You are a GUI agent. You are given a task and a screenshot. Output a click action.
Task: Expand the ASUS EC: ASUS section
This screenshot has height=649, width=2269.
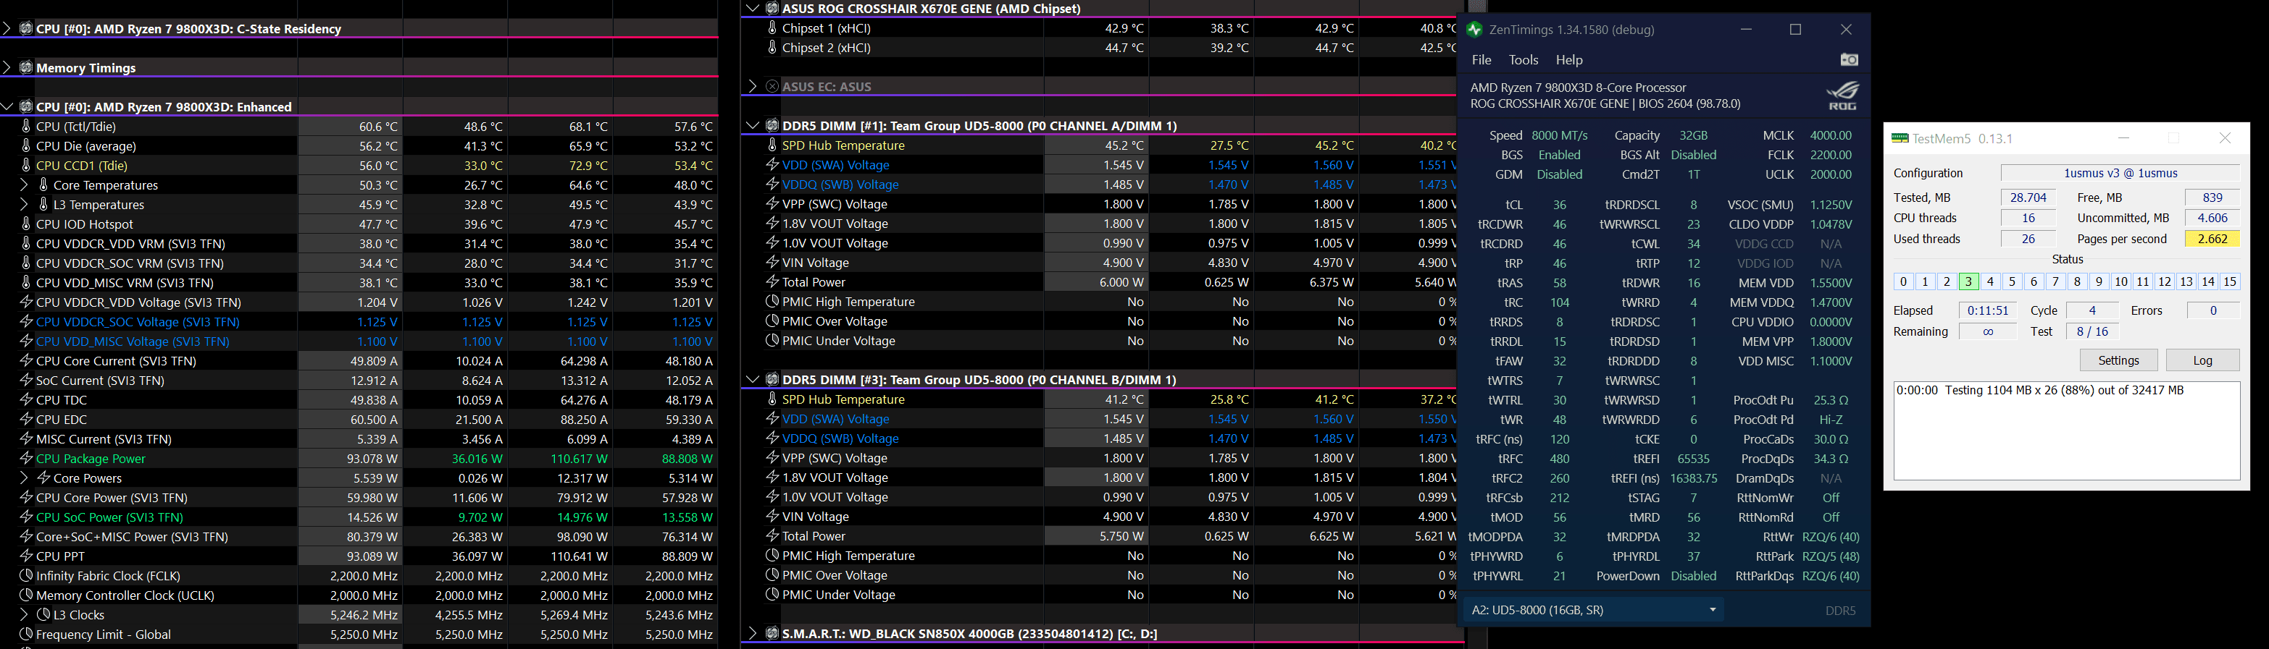[752, 86]
